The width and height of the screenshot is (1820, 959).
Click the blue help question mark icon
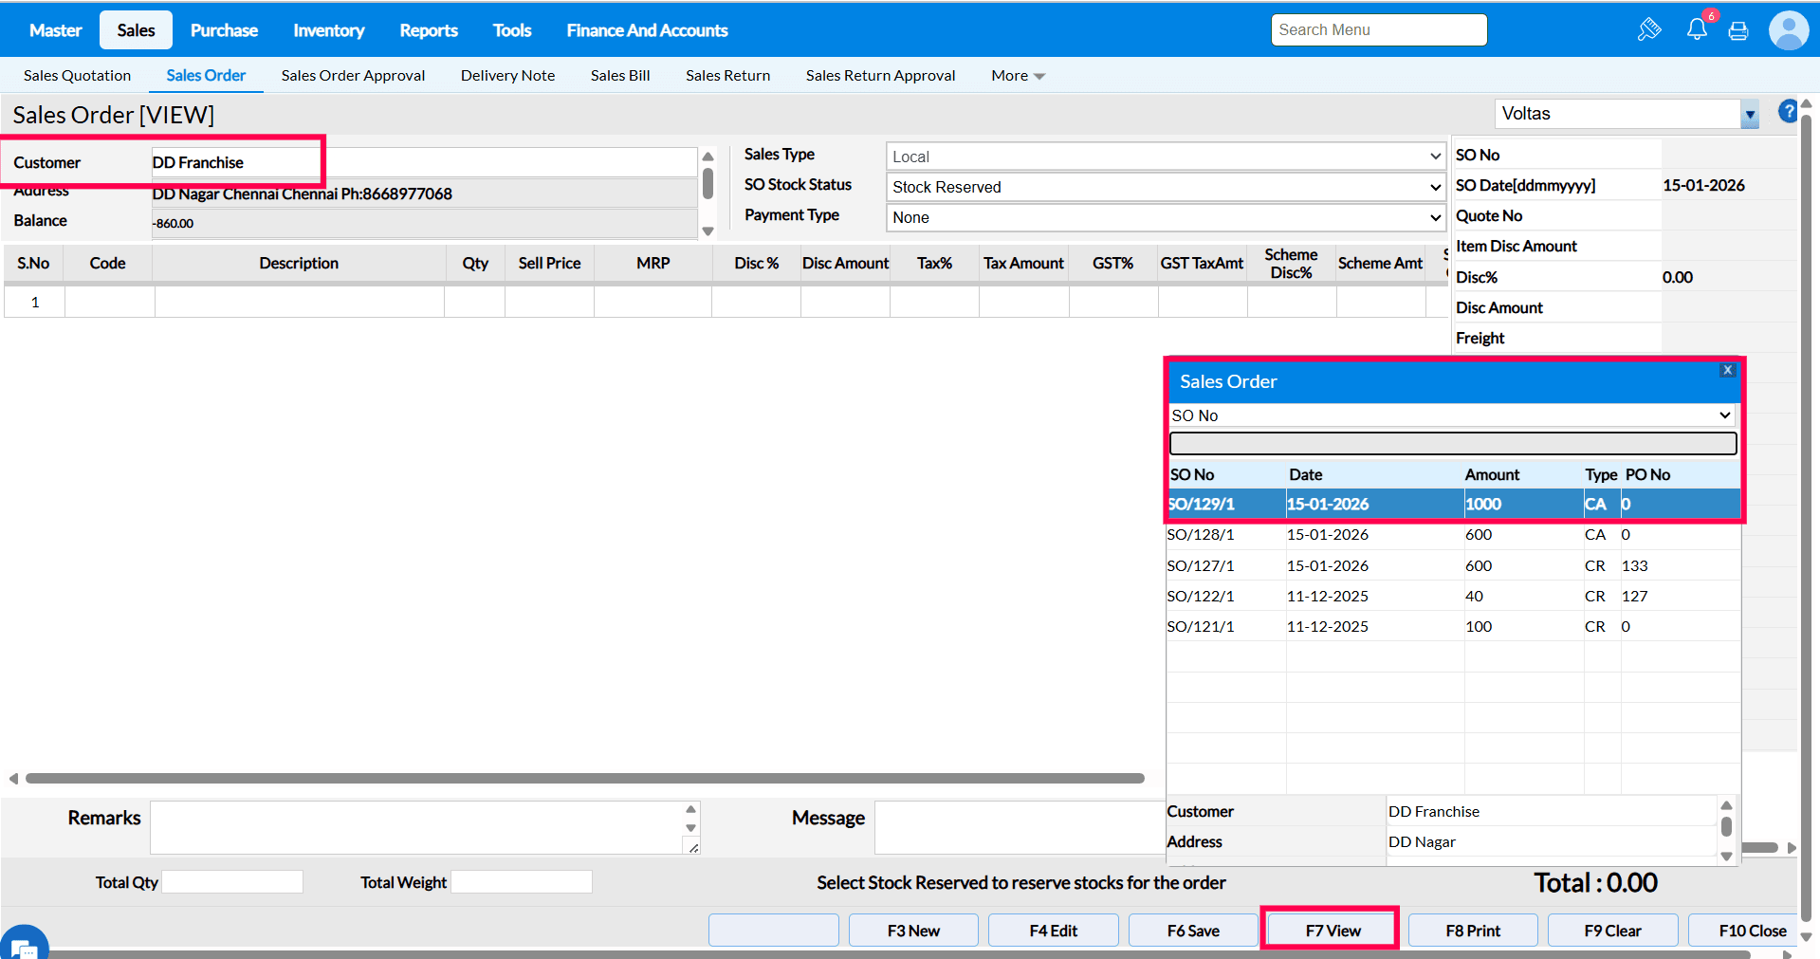(1787, 112)
